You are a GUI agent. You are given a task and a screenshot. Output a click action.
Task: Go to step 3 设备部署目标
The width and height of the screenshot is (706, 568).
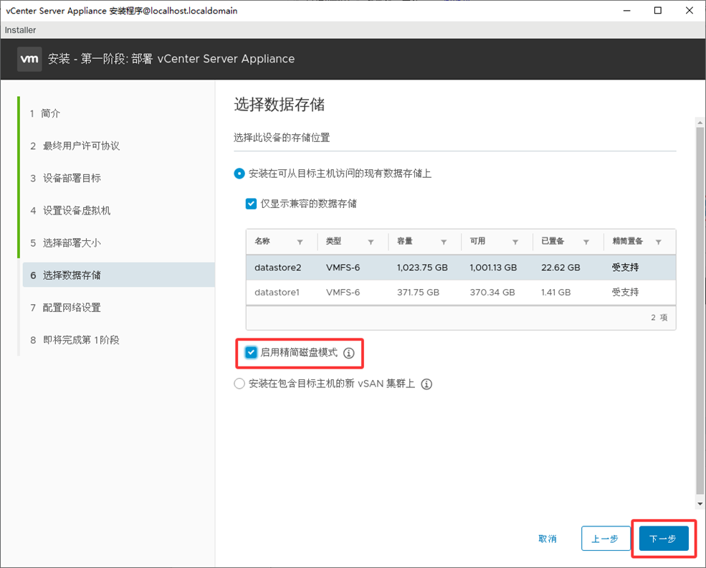(72, 179)
